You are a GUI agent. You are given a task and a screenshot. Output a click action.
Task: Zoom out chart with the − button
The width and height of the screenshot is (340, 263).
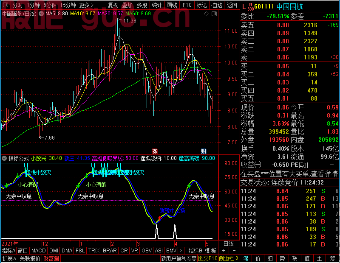[x=234, y=251]
